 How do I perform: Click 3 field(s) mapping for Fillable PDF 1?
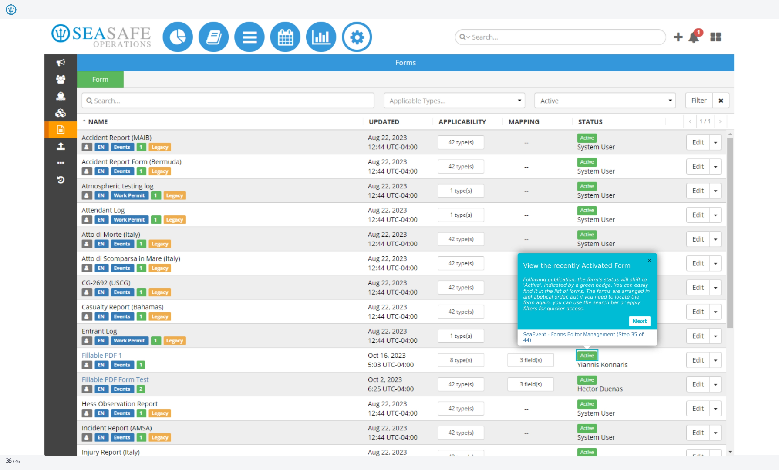click(x=531, y=360)
